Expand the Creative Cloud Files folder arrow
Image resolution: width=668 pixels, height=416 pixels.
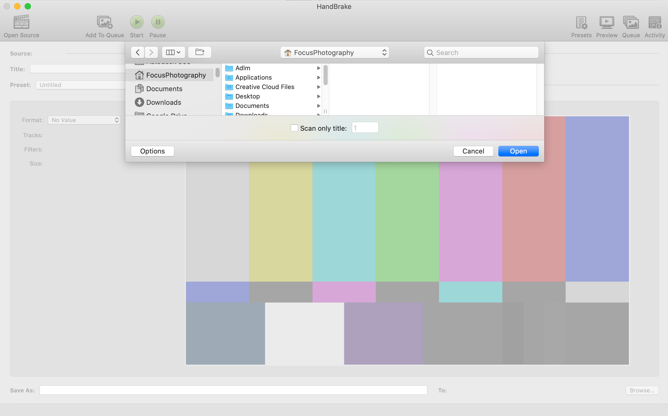click(318, 87)
